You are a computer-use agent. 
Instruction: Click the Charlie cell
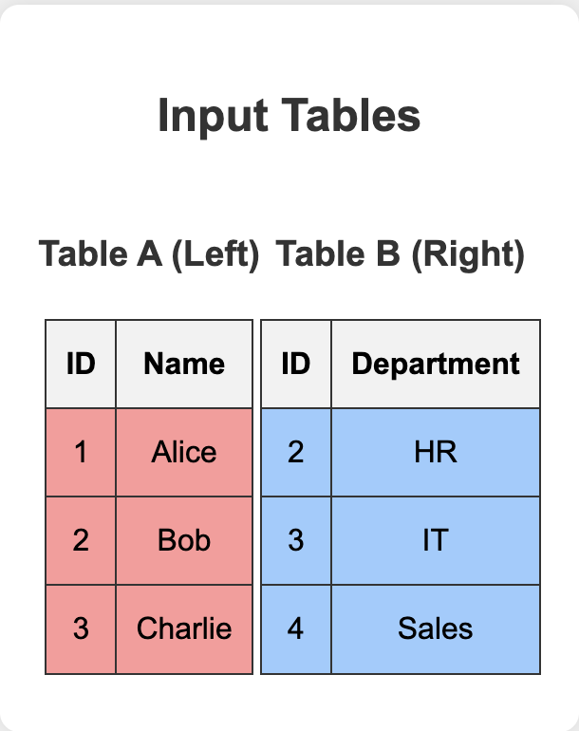coord(184,628)
